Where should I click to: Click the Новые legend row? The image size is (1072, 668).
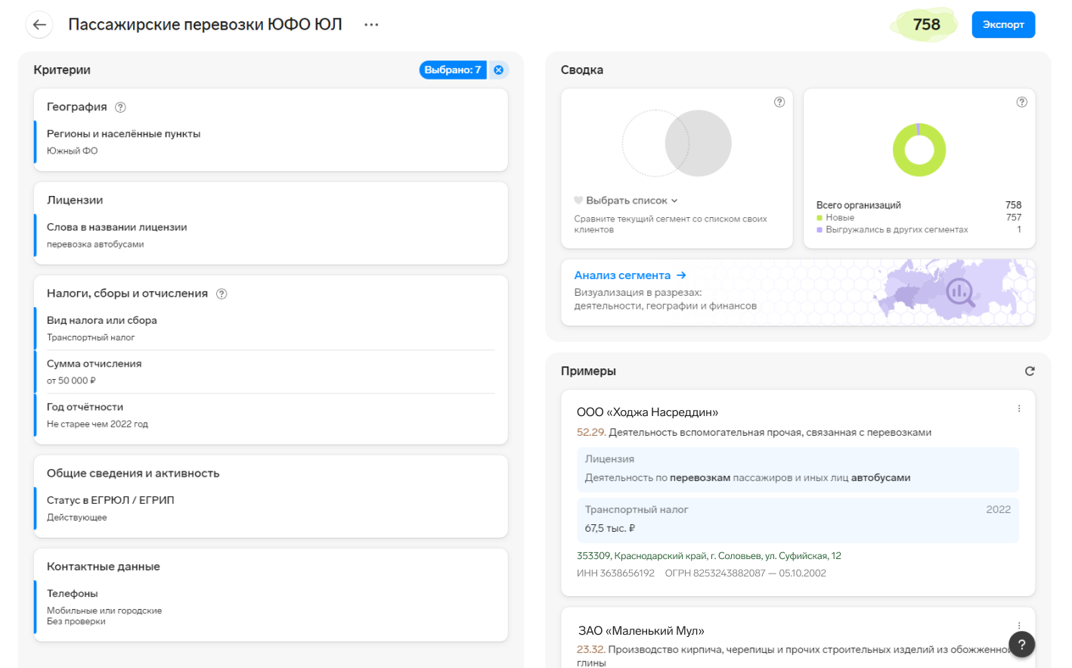click(919, 218)
